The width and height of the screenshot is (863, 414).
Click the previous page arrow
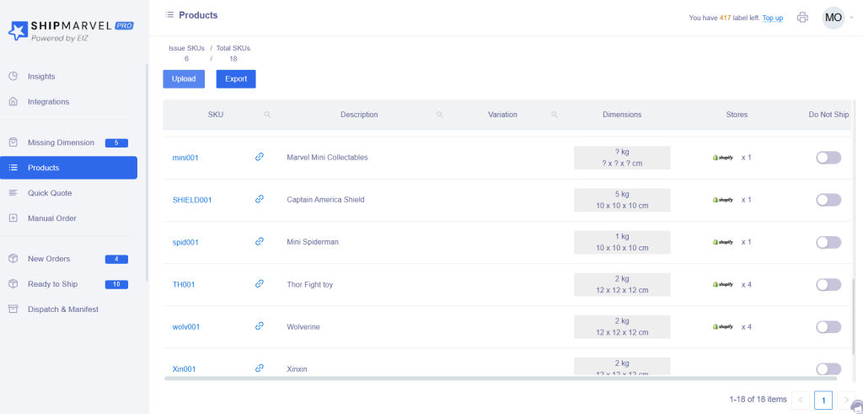pyautogui.click(x=801, y=400)
